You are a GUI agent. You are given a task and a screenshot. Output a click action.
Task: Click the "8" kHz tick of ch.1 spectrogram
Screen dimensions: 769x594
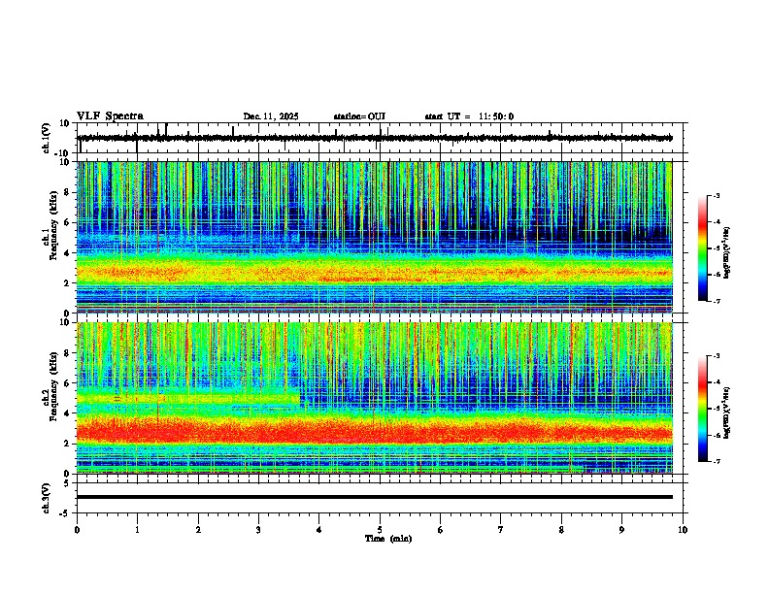(x=68, y=192)
